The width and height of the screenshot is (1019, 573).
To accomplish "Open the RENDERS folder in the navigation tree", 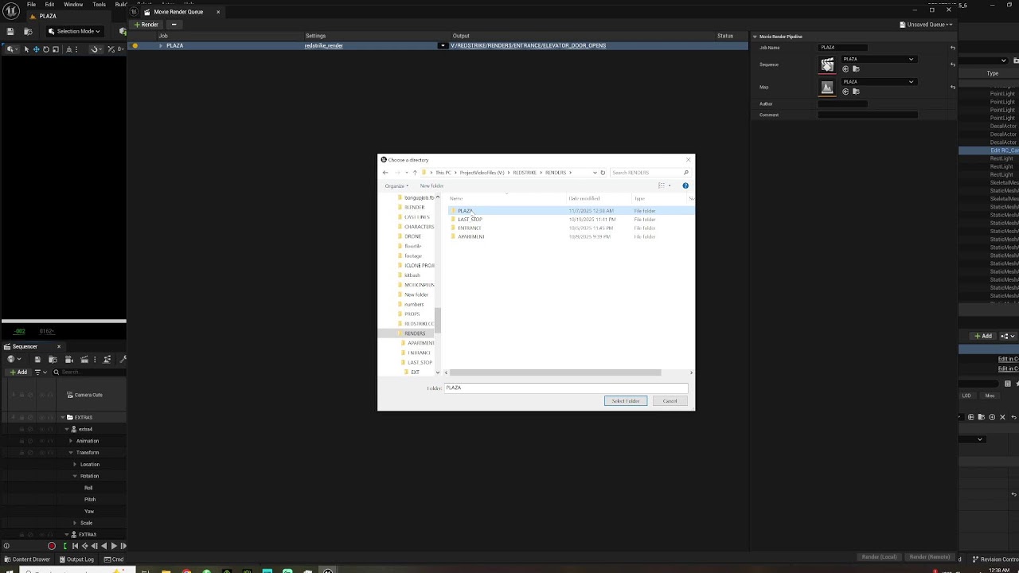I will [414, 333].
